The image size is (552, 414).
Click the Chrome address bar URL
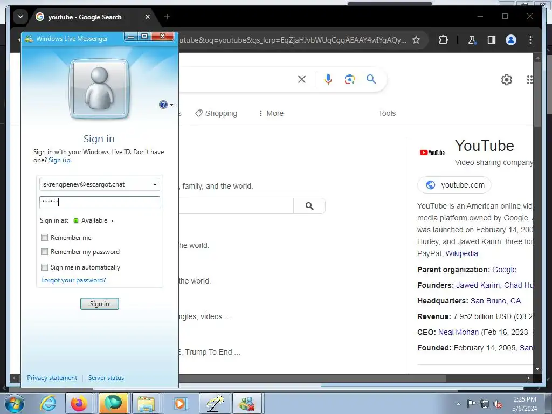point(292,40)
